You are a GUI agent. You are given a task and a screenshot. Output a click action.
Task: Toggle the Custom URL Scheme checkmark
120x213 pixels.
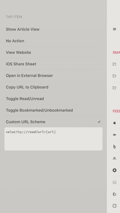pyautogui.click(x=99, y=122)
